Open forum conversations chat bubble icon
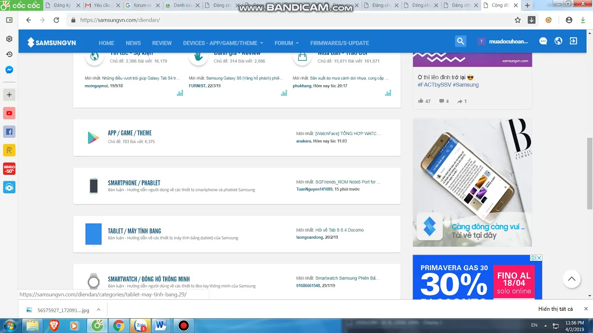Screen dimensions: 593x333 click(543, 41)
